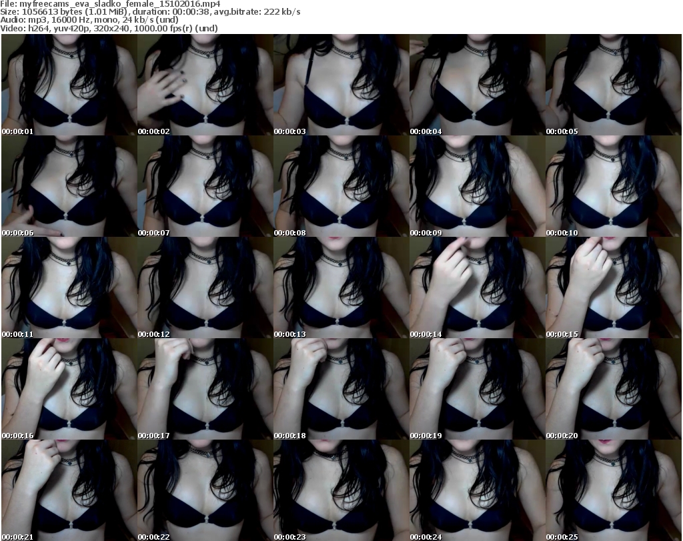Viewport: 683px width, 541px height.
Task: Select the frame thumbnail stamped 00:00:08
Action: (x=341, y=186)
